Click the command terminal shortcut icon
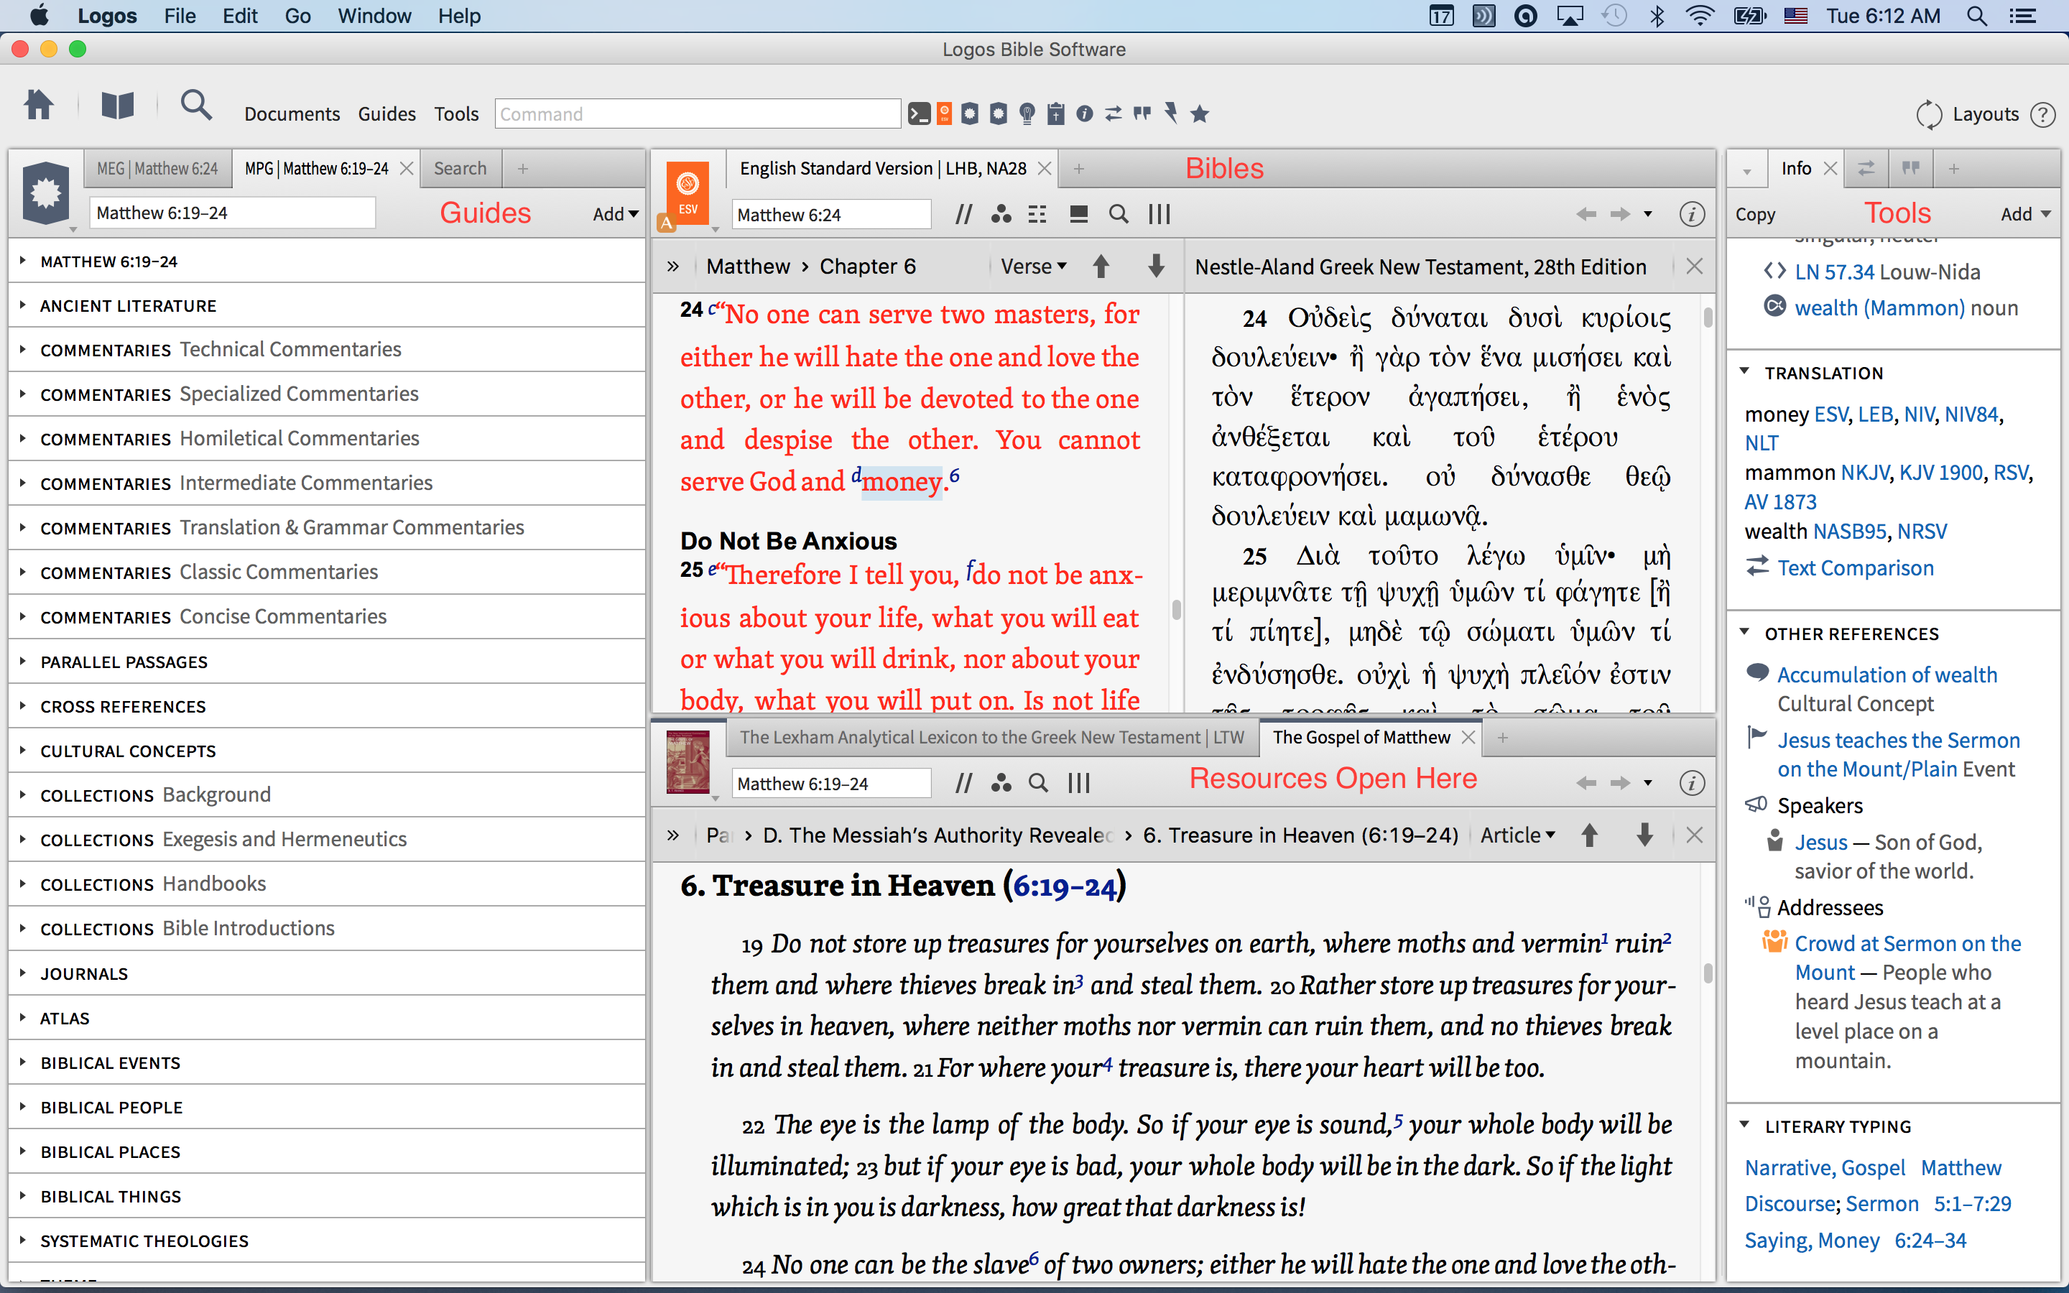This screenshot has height=1293, width=2069. (x=919, y=113)
